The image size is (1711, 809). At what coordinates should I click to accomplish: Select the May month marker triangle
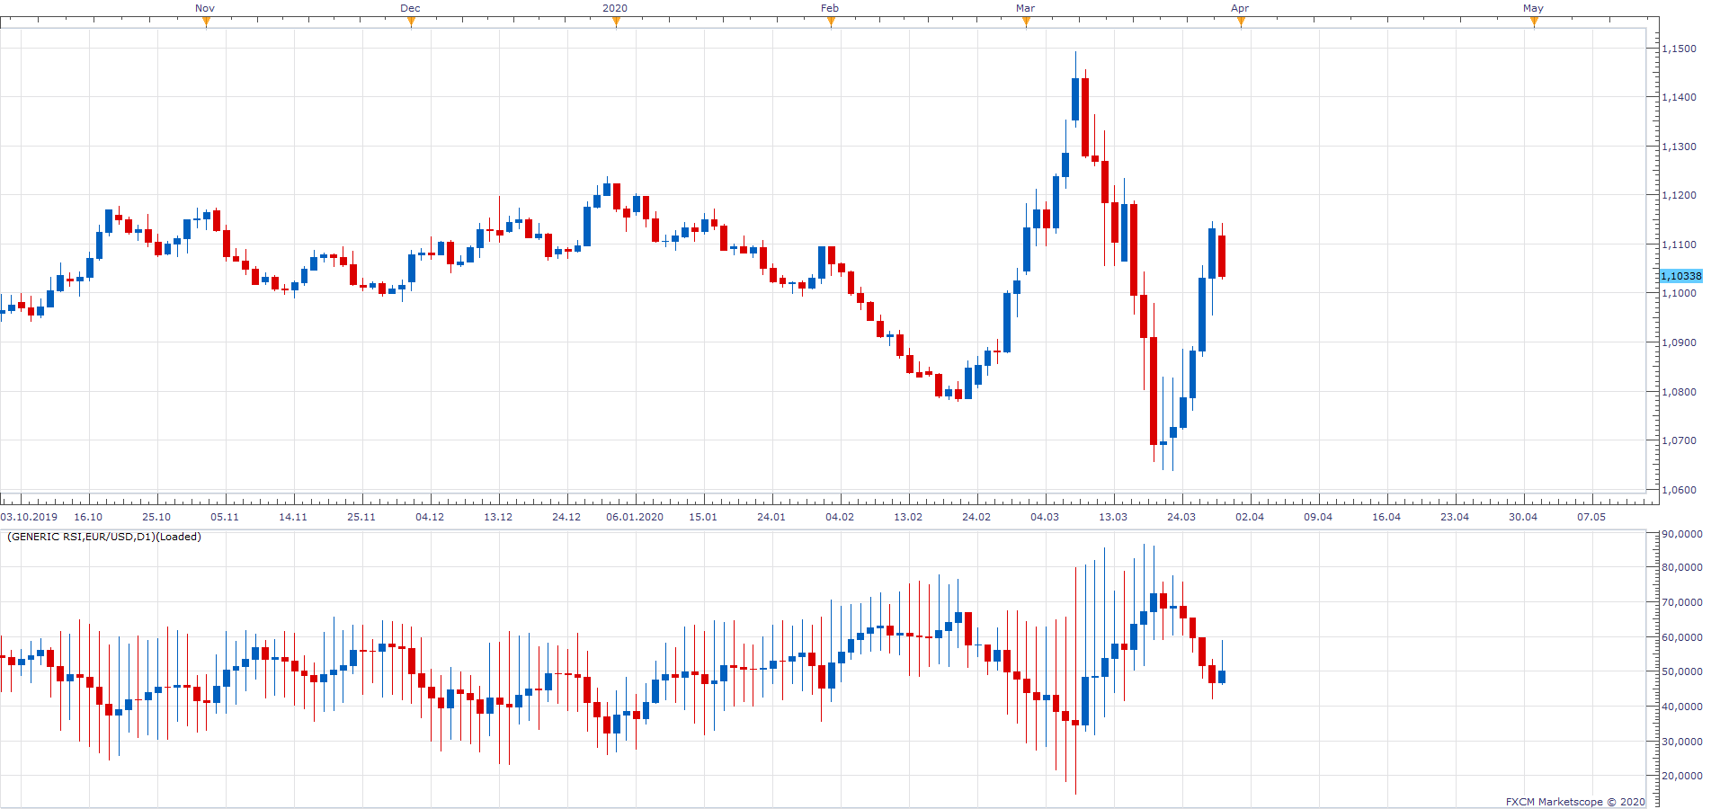1534,22
